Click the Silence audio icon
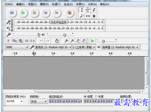The height and width of the screenshot is (112, 151). 33,41
